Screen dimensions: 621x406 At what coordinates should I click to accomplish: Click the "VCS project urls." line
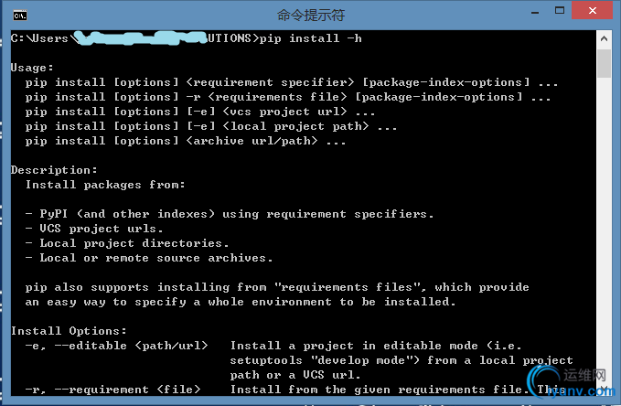tap(94, 229)
